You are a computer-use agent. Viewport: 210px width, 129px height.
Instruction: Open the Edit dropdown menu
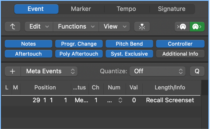click(39, 27)
